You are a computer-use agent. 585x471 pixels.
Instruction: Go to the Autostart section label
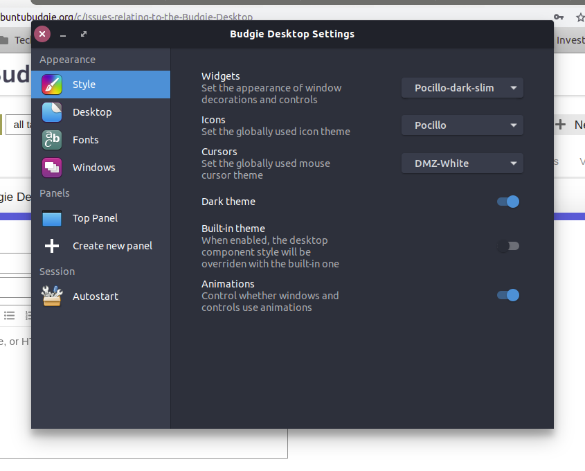pos(96,296)
